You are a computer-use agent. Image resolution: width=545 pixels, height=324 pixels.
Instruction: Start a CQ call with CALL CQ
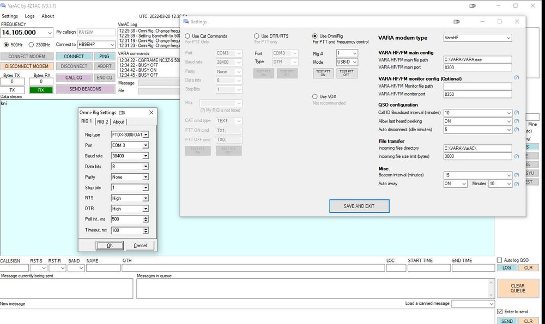74,77
